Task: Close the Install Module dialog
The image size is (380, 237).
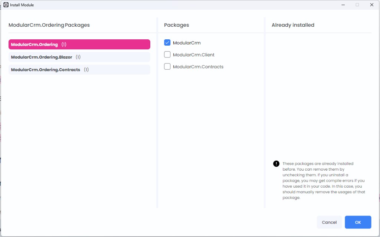Action: pyautogui.click(x=371, y=5)
